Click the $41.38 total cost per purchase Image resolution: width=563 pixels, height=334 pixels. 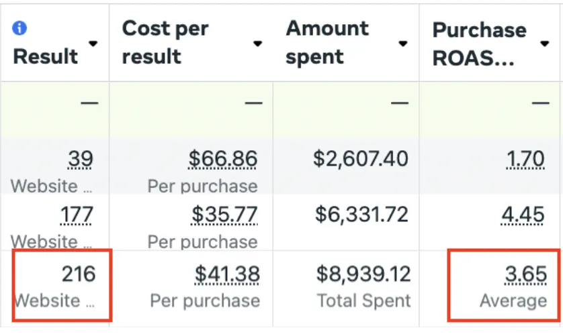(227, 274)
